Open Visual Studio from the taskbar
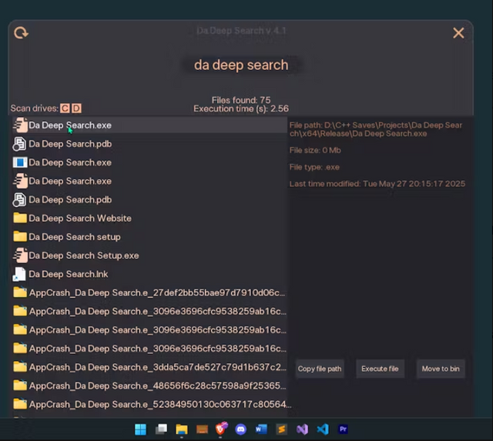The image size is (493, 441). click(302, 429)
